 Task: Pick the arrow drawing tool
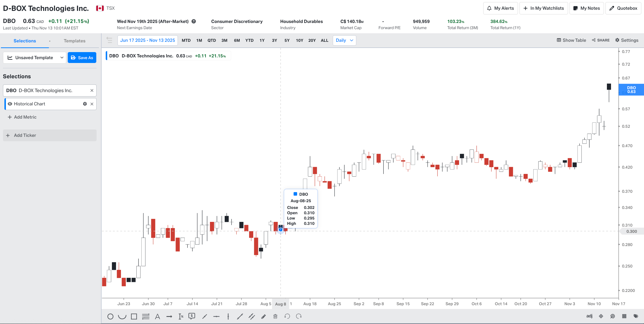click(169, 317)
